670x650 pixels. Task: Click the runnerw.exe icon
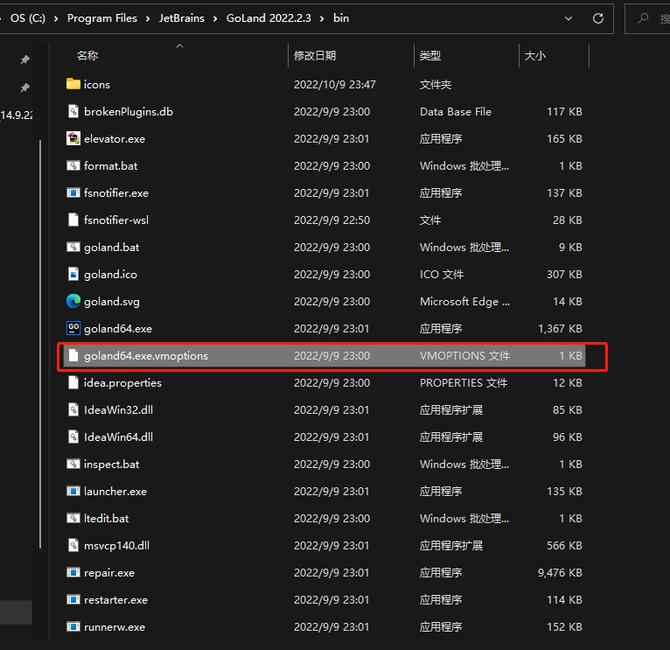[73, 626]
